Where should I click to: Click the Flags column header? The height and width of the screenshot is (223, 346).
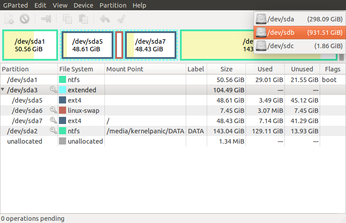[333, 69]
